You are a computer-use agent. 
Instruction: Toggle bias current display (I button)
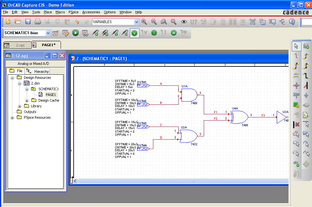click(x=154, y=33)
